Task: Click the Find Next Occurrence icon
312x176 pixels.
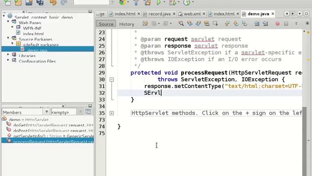Action: 198,23
